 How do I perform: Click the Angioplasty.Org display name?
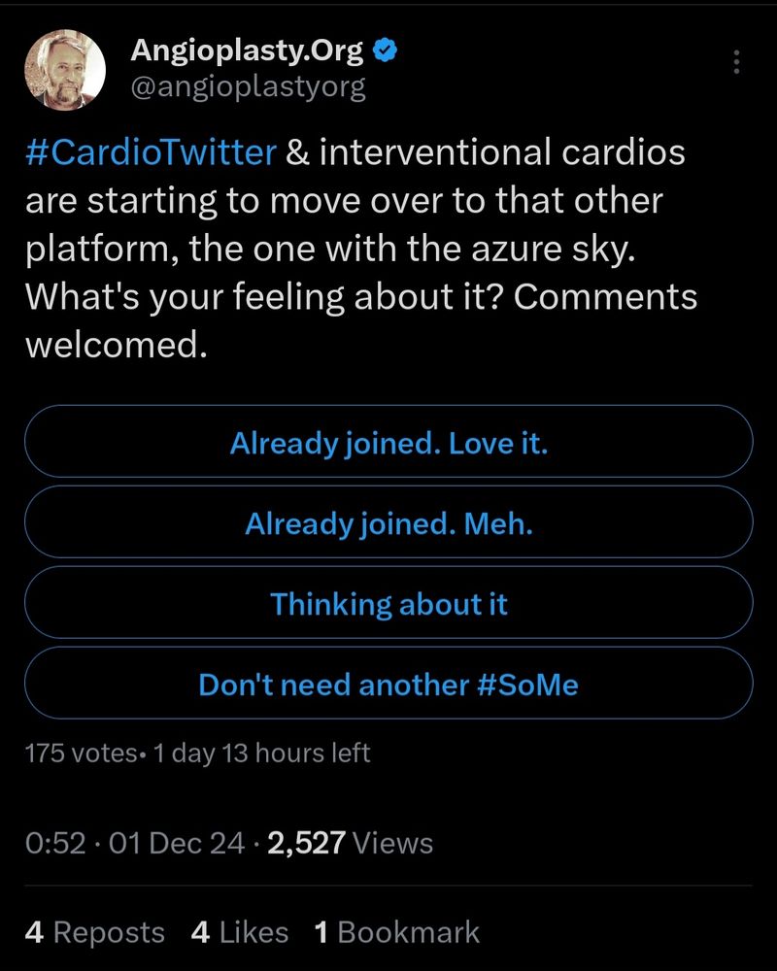pyautogui.click(x=247, y=50)
